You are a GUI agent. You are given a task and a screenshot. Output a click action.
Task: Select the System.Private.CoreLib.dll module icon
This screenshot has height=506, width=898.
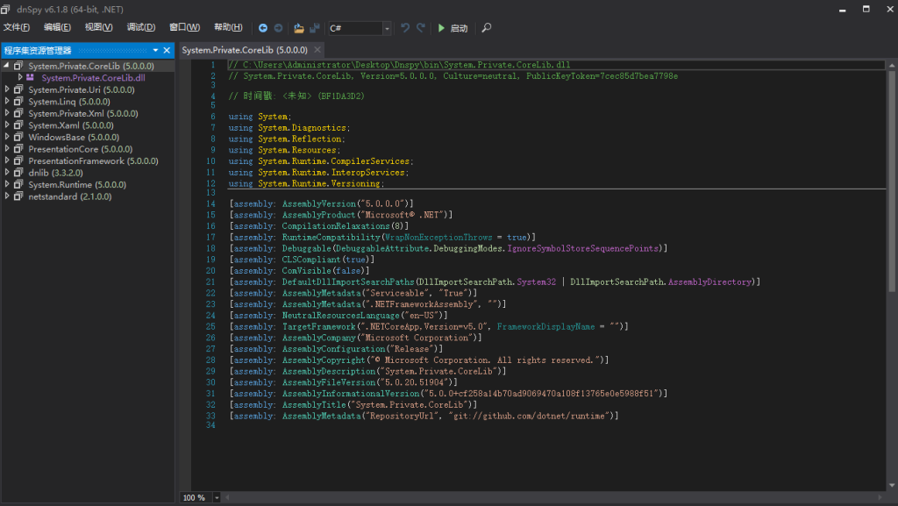click(30, 78)
